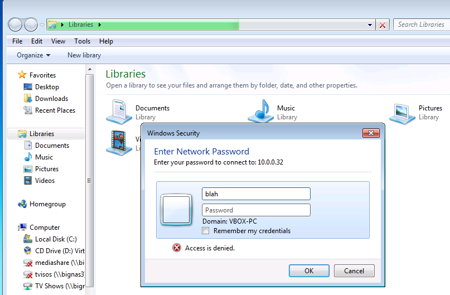Select Favorites star icon in sidebar
450x295 pixels.
tap(22, 75)
